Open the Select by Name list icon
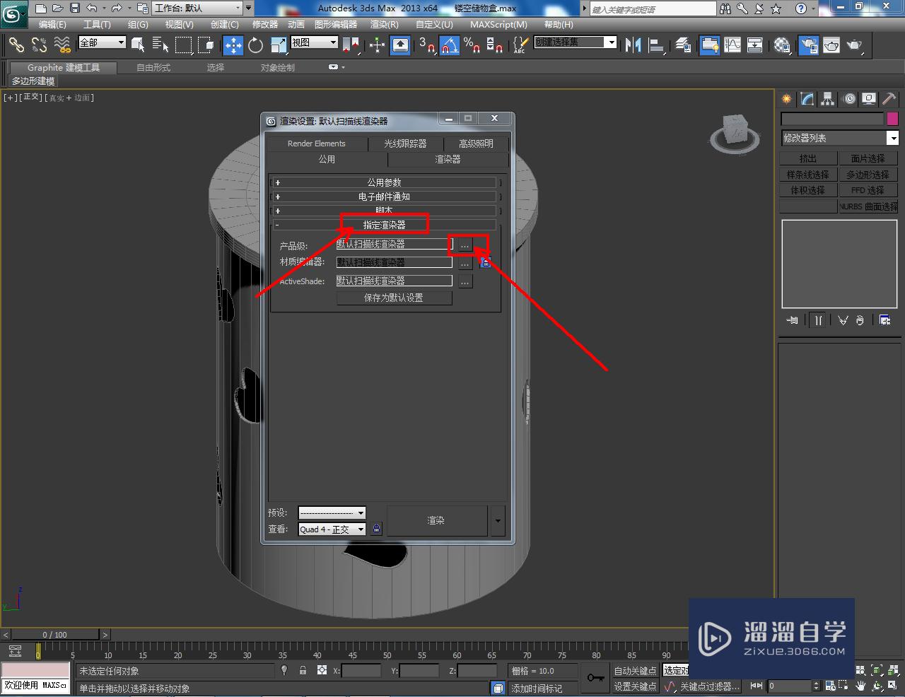This screenshot has height=697, width=905. [160, 45]
